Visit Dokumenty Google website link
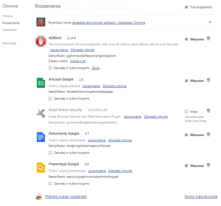This screenshot has width=221, height=206. (120, 140)
